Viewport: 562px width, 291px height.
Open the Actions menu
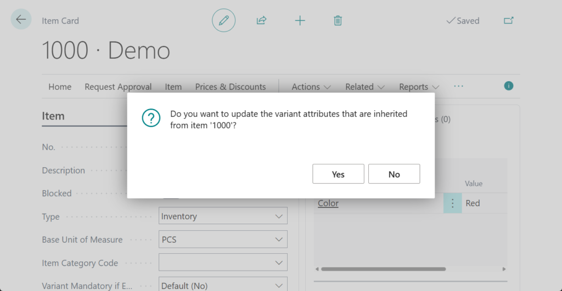311,87
